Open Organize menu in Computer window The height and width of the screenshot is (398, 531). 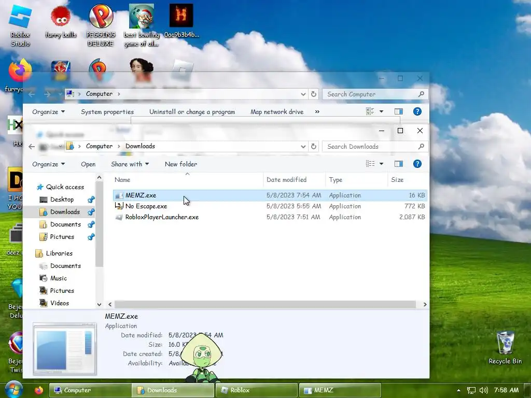tap(48, 112)
